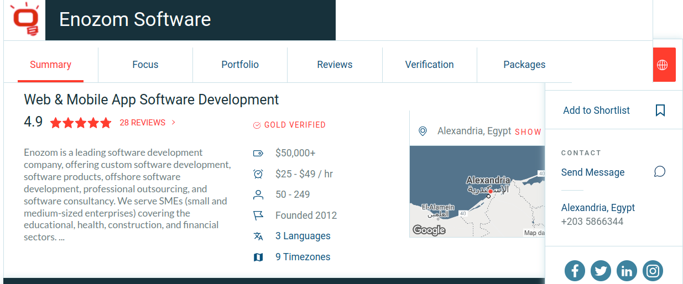This screenshot has height=284, width=683.
Task: Open the Facebook social icon
Action: tap(575, 271)
